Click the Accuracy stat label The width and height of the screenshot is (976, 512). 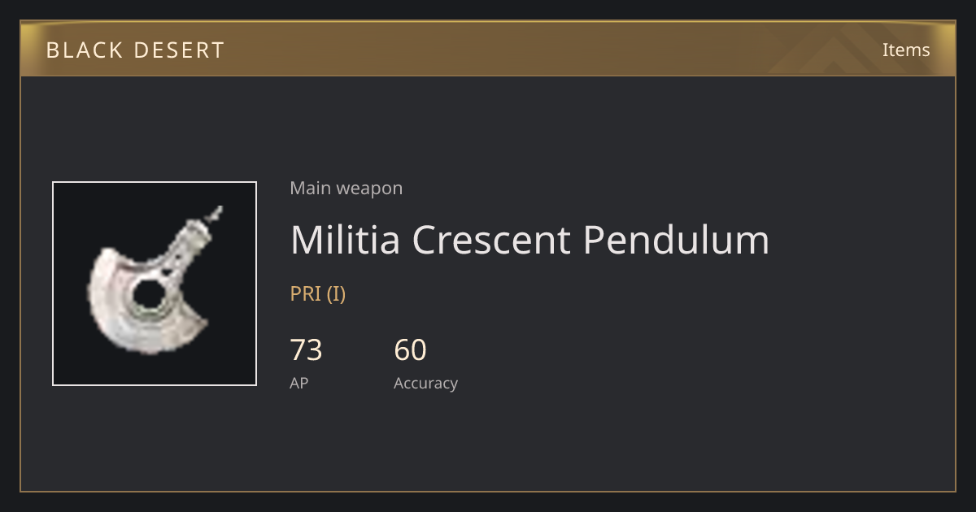(x=425, y=384)
